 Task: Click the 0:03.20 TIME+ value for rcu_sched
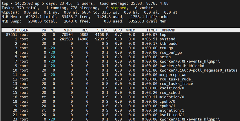click(x=150, y=92)
